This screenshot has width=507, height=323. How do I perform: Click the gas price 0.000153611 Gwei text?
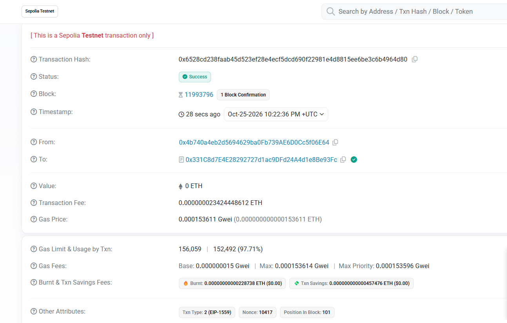click(x=205, y=220)
